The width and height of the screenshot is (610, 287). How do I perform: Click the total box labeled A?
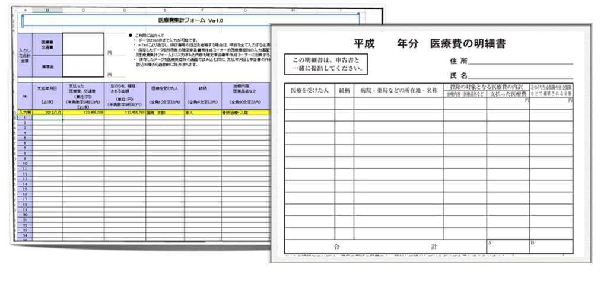tap(508, 247)
